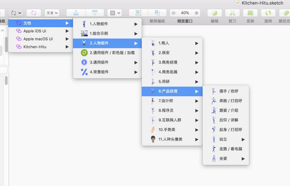Click the green reload icon beside 2.通用组件
The image size is (290, 186).
coord(84,53)
